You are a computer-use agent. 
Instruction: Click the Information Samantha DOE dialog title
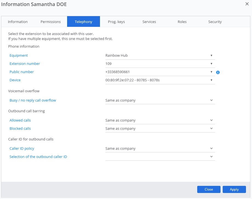[x=34, y=4]
